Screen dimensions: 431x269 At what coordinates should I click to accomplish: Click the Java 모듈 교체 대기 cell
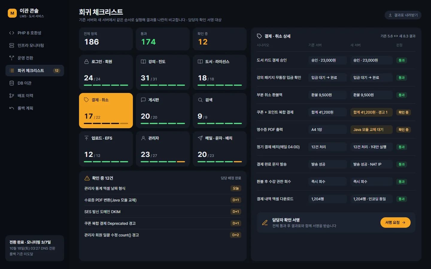371,130
